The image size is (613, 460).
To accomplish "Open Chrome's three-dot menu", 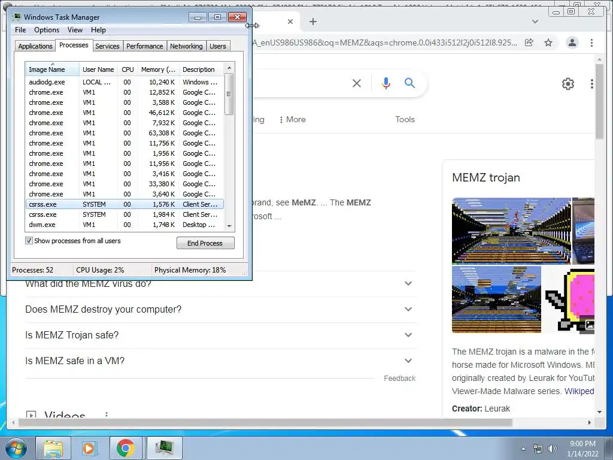I will 591,43.
